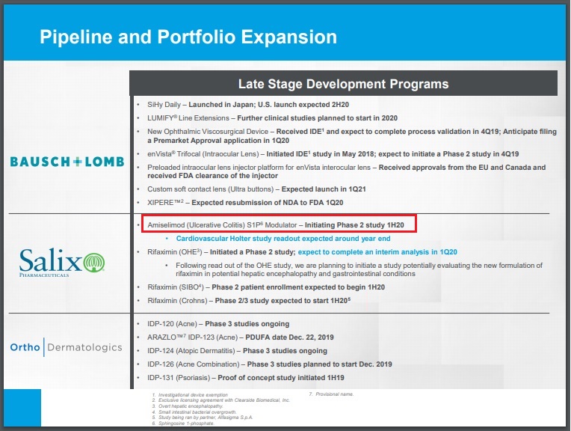Click 'Custom soft contact lens (Ultra buttons)' line

point(256,189)
